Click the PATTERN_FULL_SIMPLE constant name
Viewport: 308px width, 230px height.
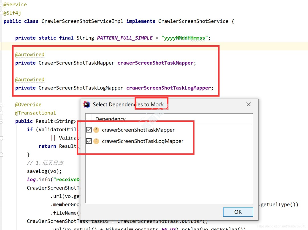coord(125,38)
